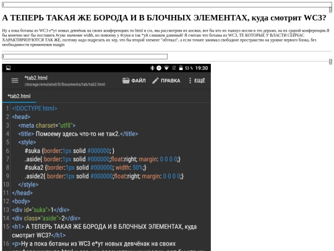334x251 pixels.
Task: Click the .aside2{ float:right rule line
Action: (x=104, y=176)
